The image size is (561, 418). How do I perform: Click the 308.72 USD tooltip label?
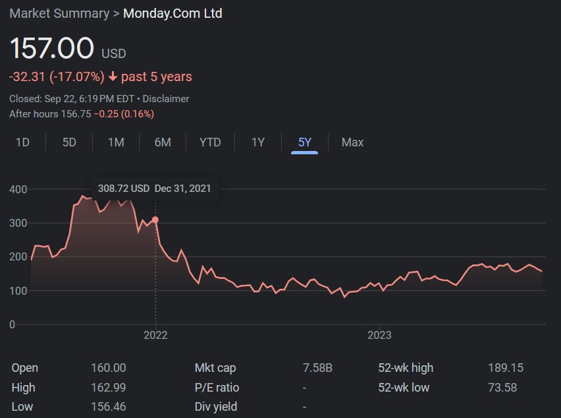124,189
